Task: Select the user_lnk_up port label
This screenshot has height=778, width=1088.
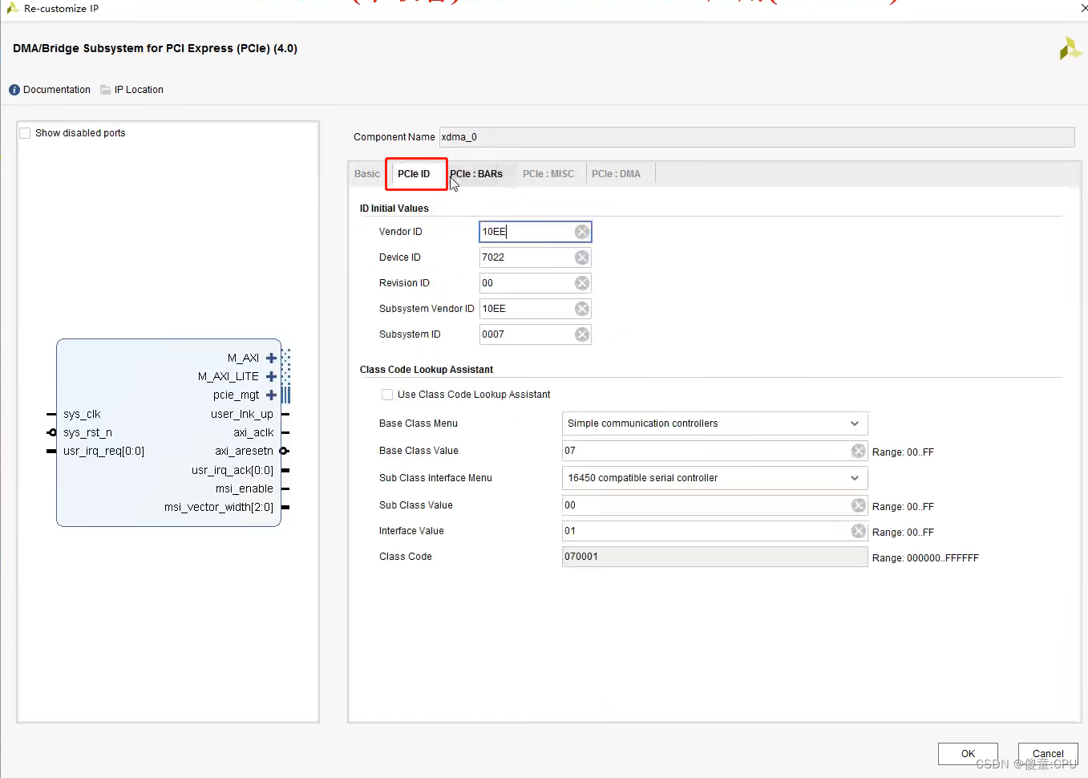Action: coord(242,415)
